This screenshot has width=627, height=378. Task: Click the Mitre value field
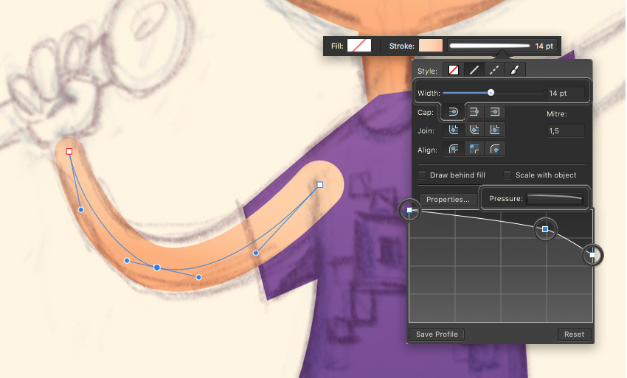pyautogui.click(x=565, y=130)
